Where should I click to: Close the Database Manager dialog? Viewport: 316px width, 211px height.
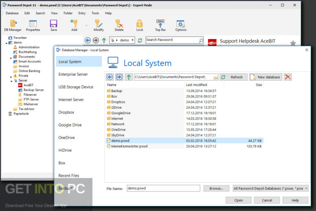(307, 50)
